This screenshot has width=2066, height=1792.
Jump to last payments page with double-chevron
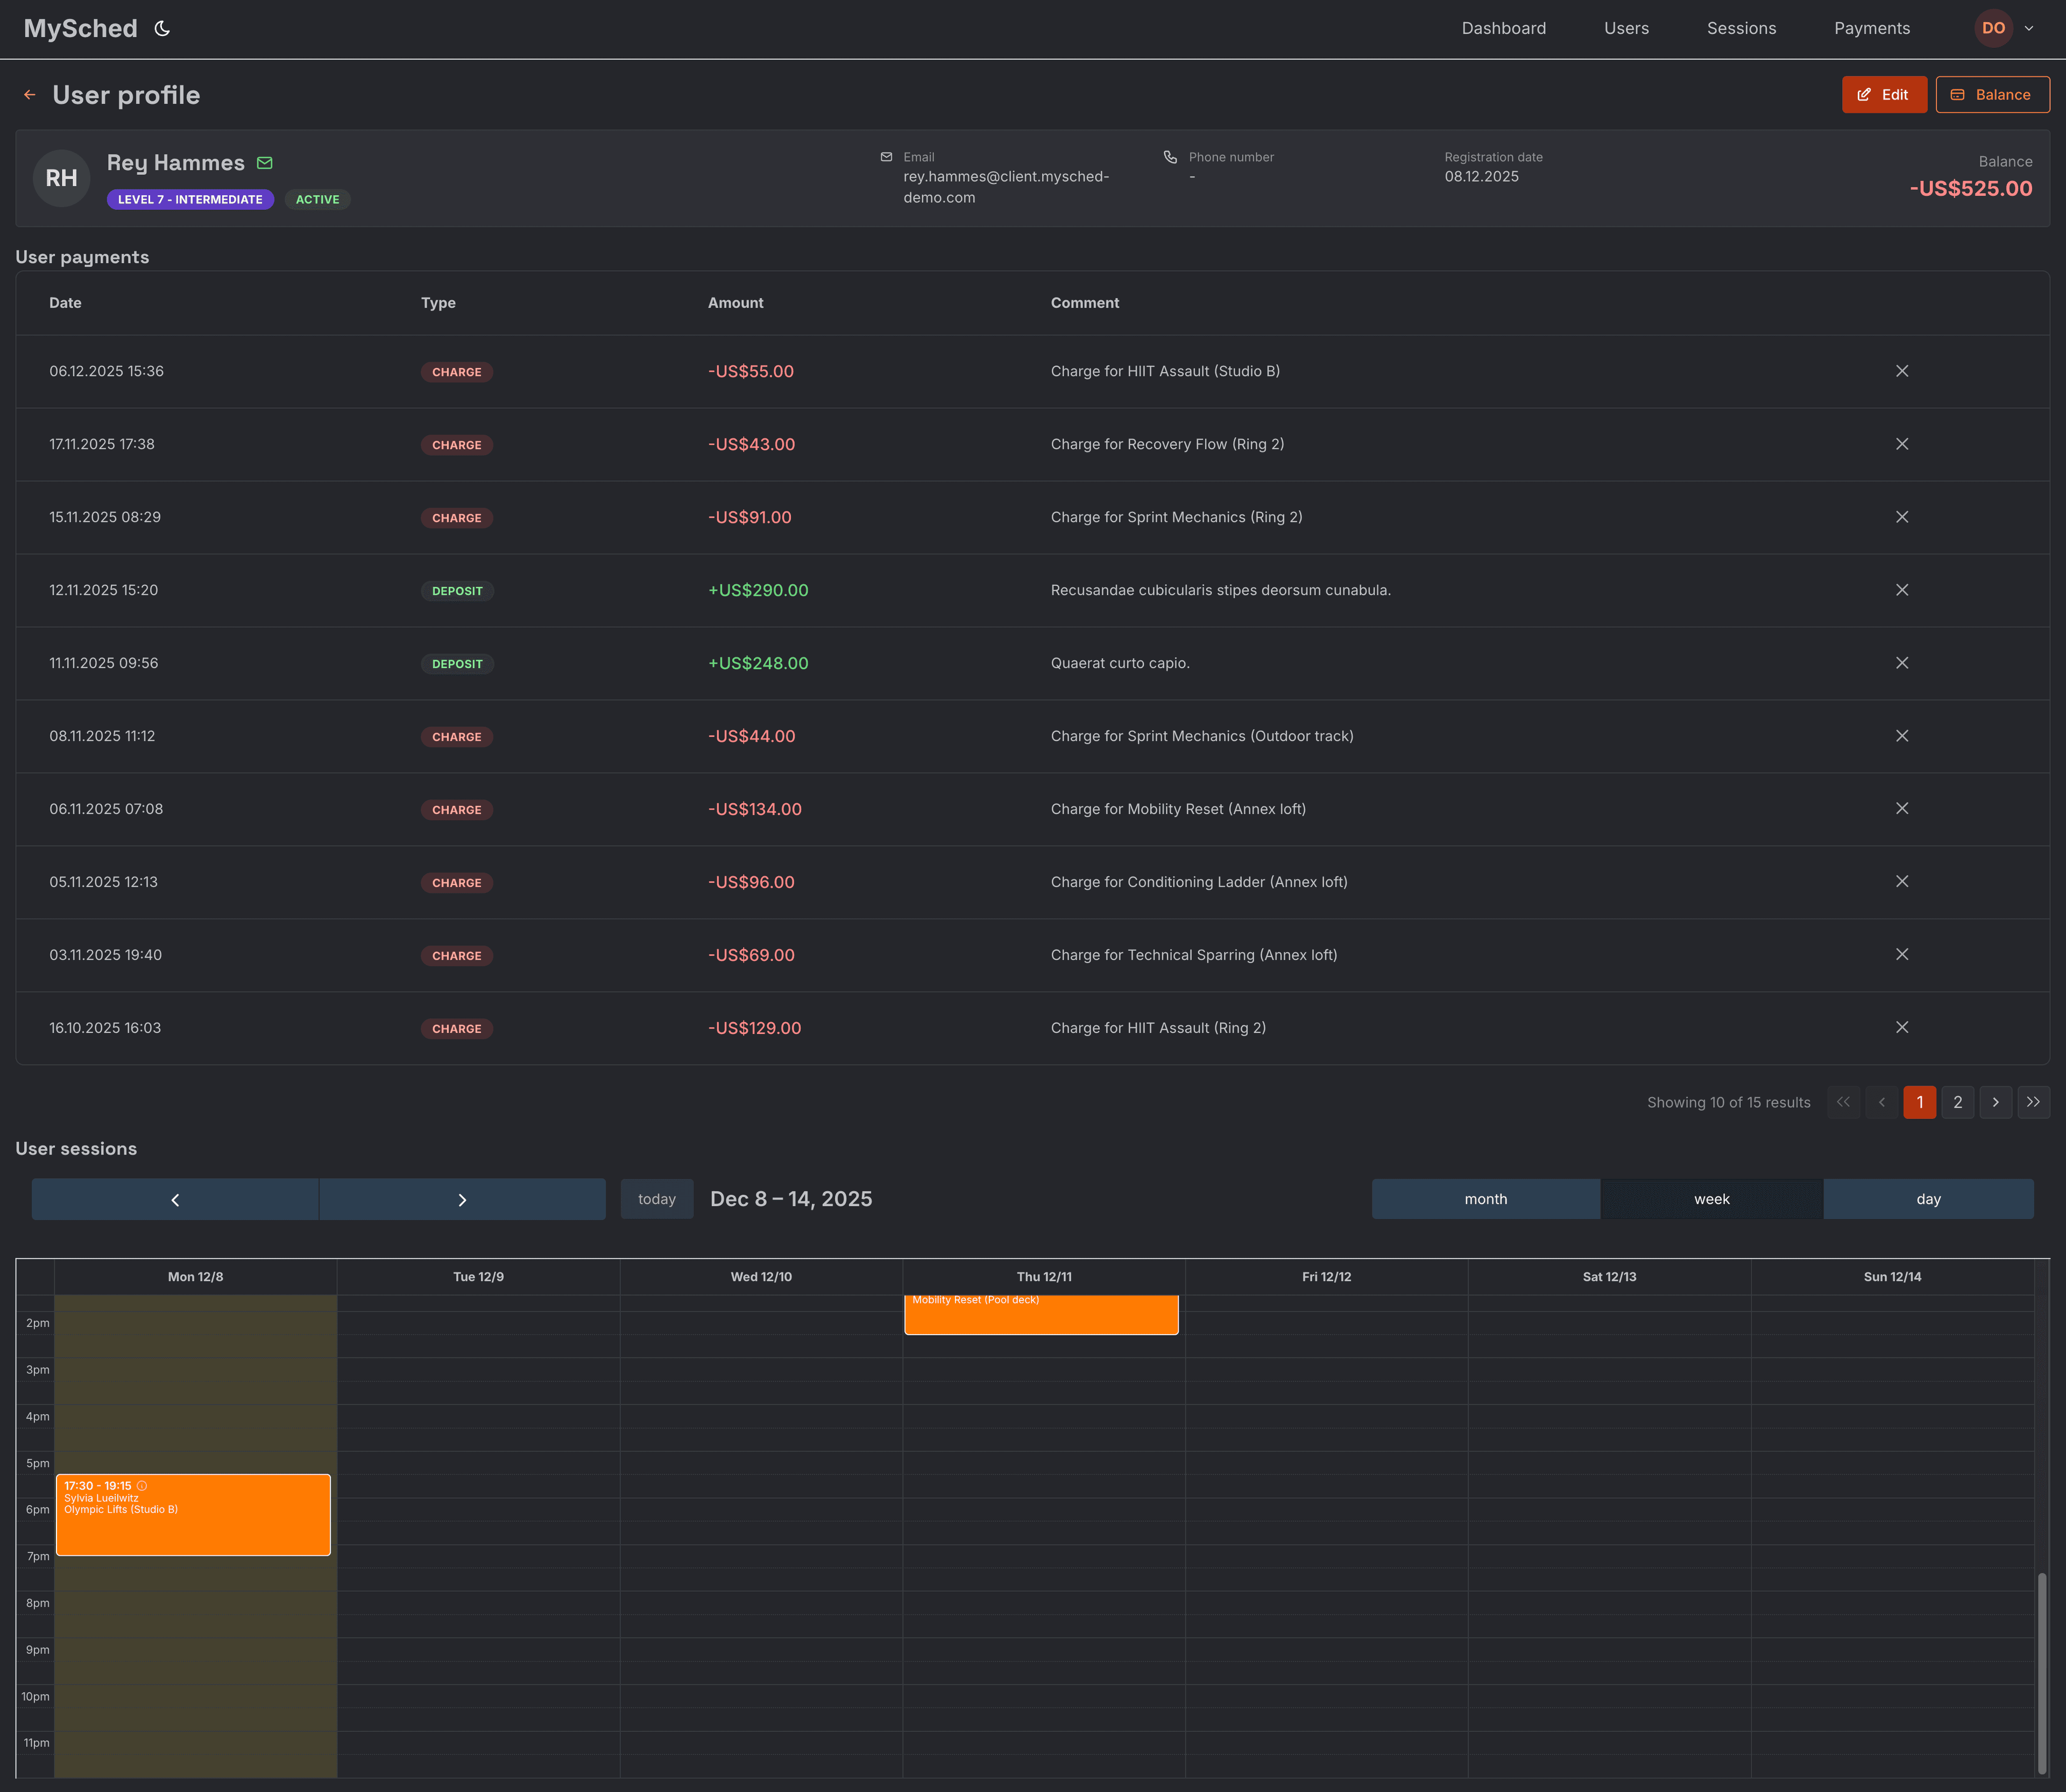tap(2033, 1102)
